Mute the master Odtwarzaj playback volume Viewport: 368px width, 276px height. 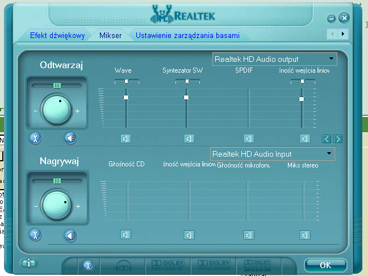70,139
